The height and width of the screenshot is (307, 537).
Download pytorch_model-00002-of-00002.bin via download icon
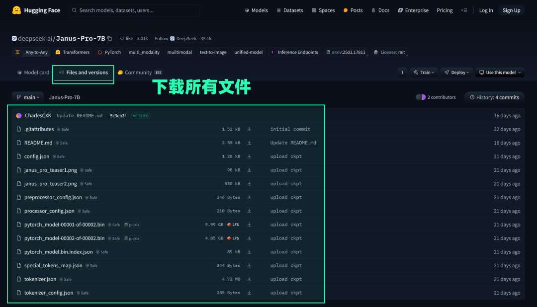pyautogui.click(x=249, y=238)
